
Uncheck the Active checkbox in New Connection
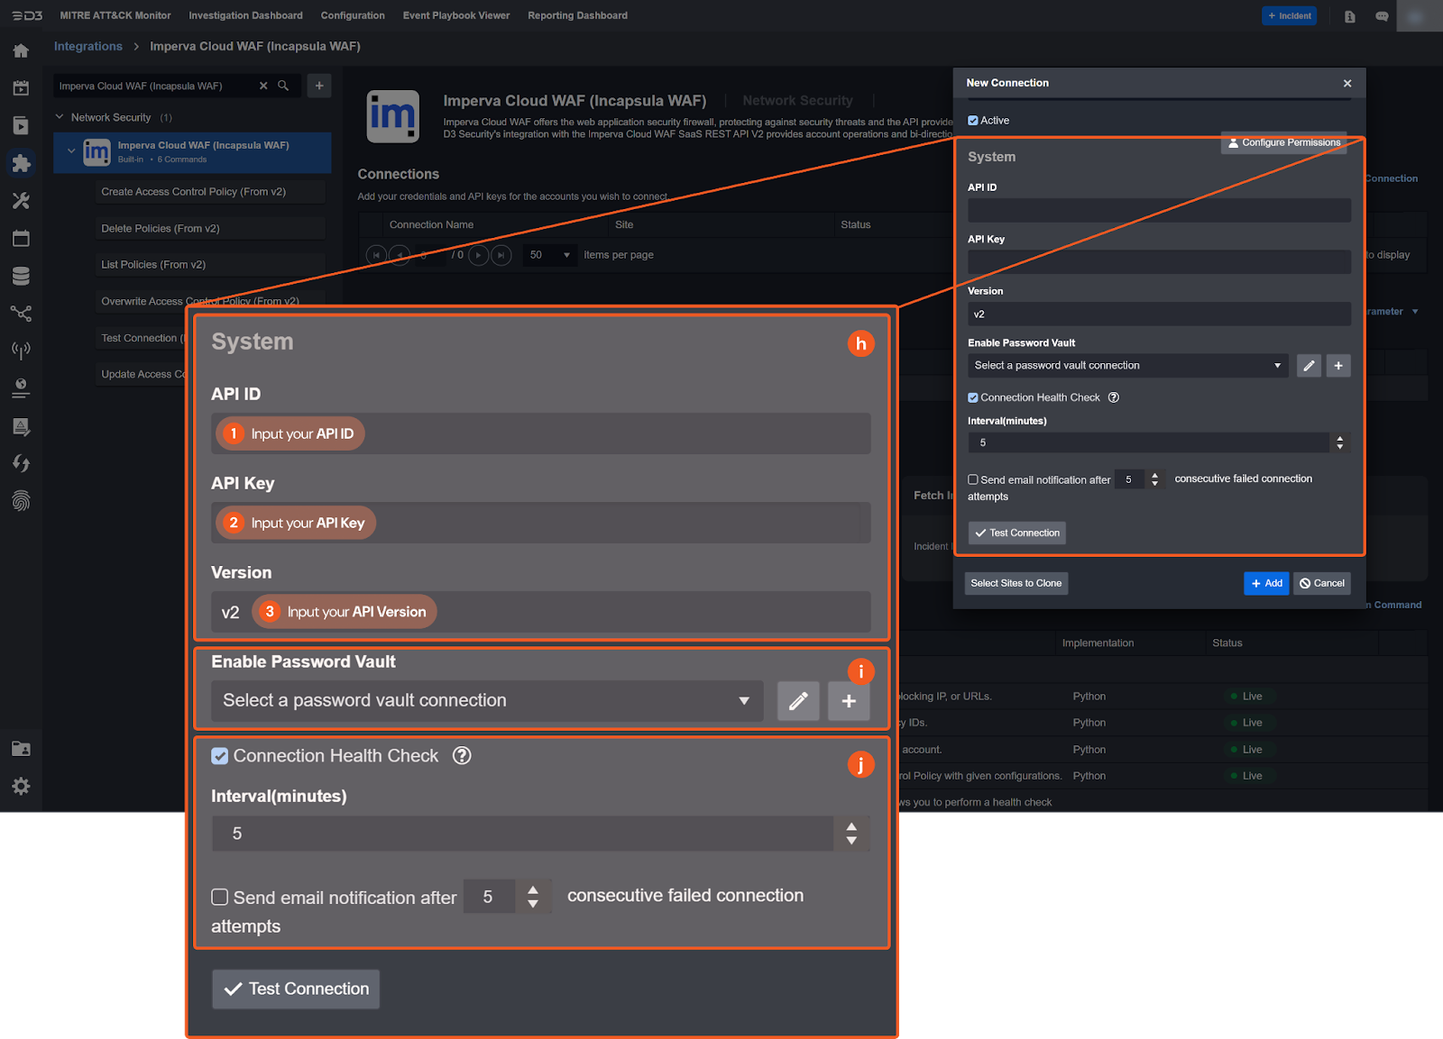coord(972,120)
